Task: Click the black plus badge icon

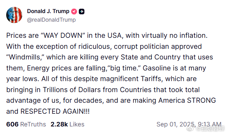Action: (x=82, y=11)
